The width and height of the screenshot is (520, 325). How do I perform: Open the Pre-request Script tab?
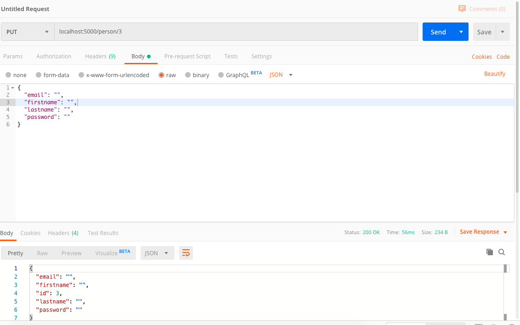[187, 56]
